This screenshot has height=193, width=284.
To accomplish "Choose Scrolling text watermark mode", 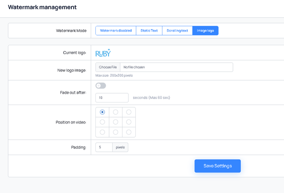I will coord(177,31).
